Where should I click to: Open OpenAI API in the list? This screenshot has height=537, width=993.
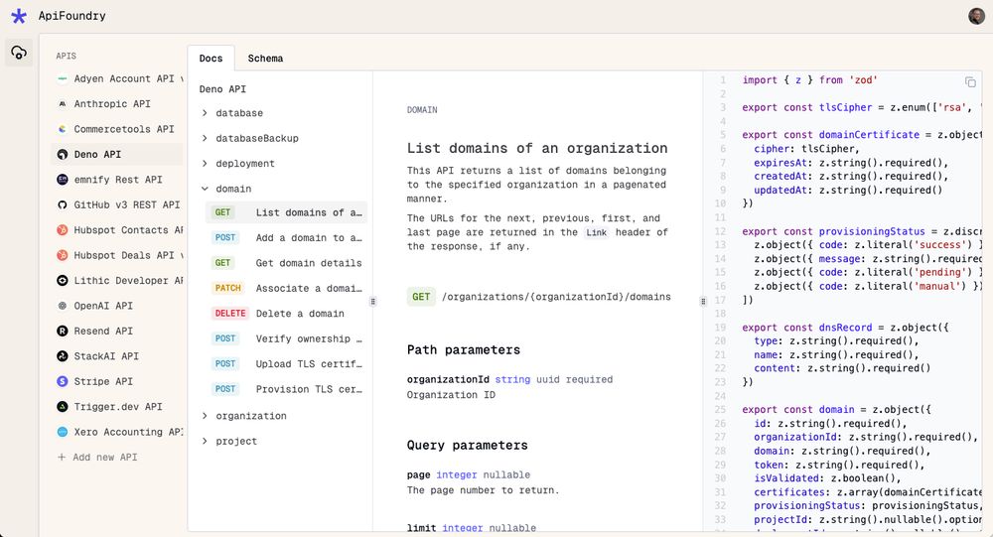pos(117,306)
